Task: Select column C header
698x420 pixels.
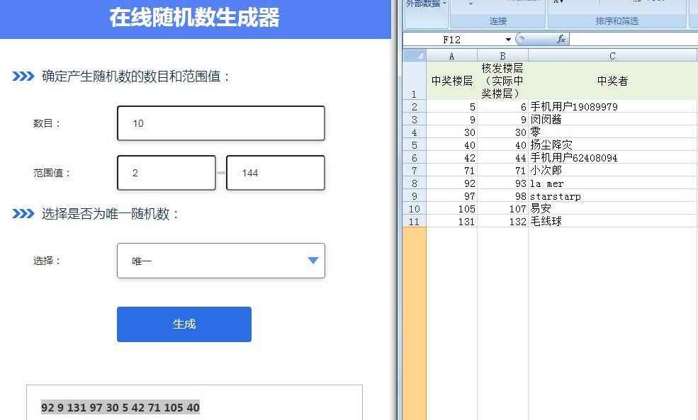Action: tap(612, 56)
